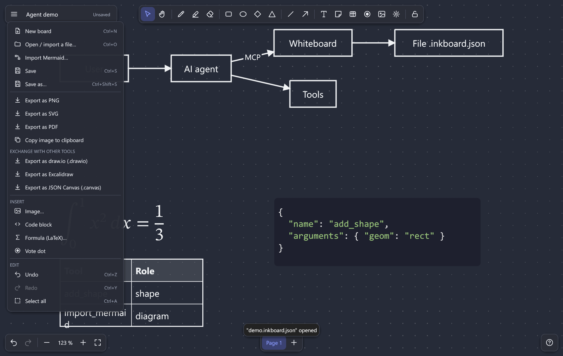Click Export as JSON Canvas (.canvas)
563x356 pixels.
click(x=66, y=187)
